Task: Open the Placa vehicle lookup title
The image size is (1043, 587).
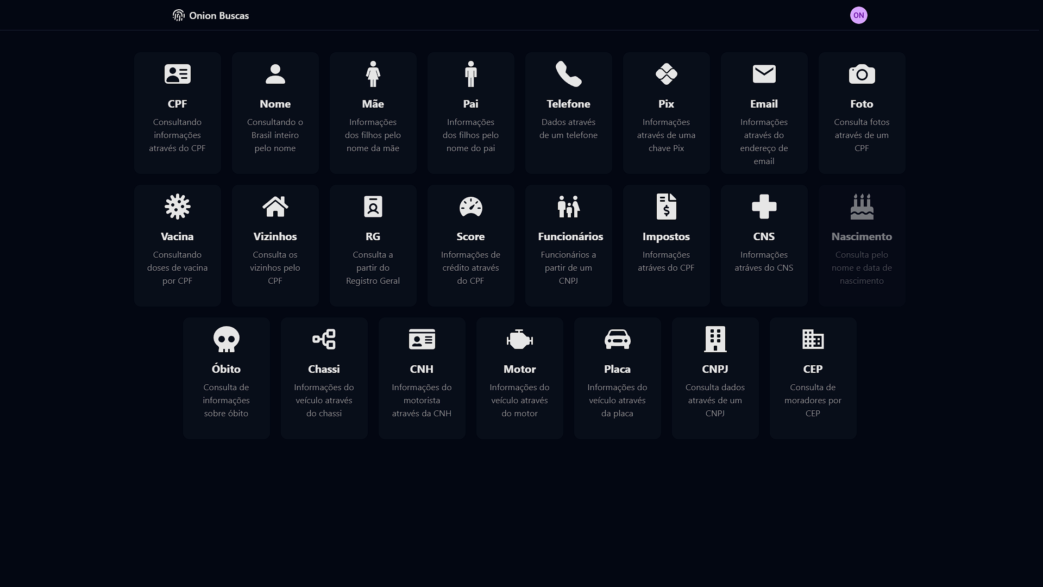Action: [x=618, y=369]
